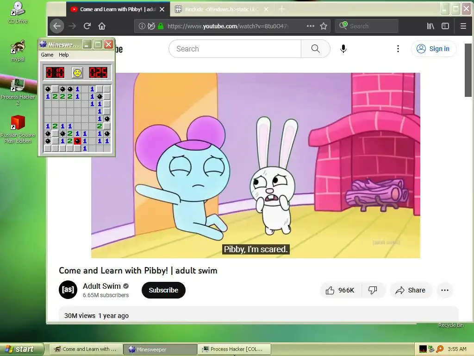
Task: Open Process Hacker 2 desktop shortcut
Action: click(18, 91)
